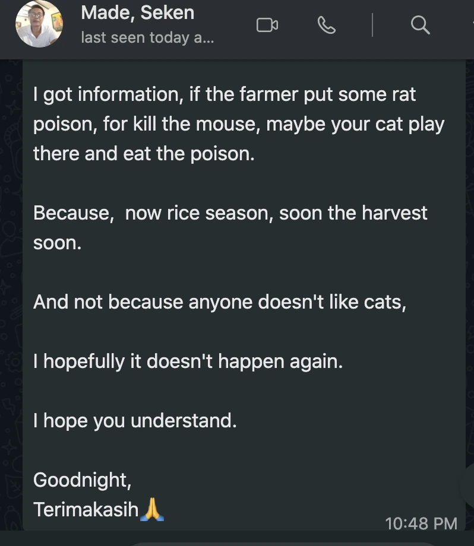Click the partially visible scroll-down button at right edge
The height and width of the screenshot is (546, 474).
click(469, 487)
